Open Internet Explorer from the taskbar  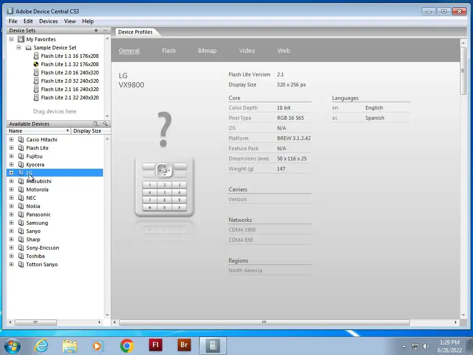(x=41, y=346)
